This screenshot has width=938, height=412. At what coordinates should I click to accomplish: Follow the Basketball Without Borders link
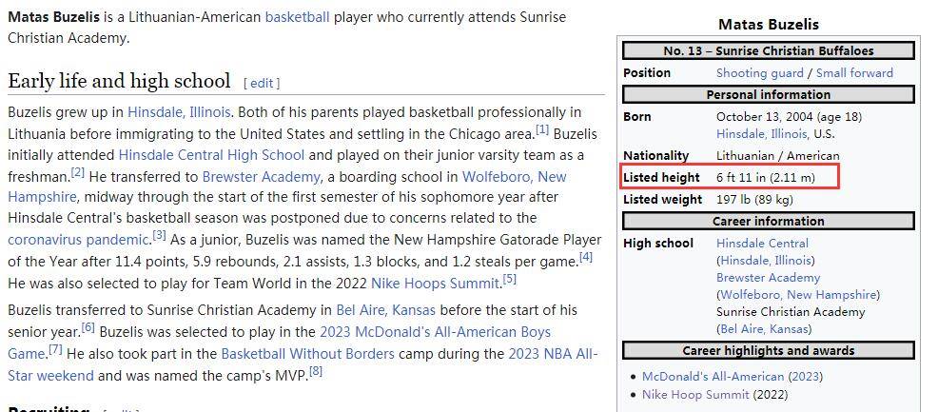coord(307,353)
